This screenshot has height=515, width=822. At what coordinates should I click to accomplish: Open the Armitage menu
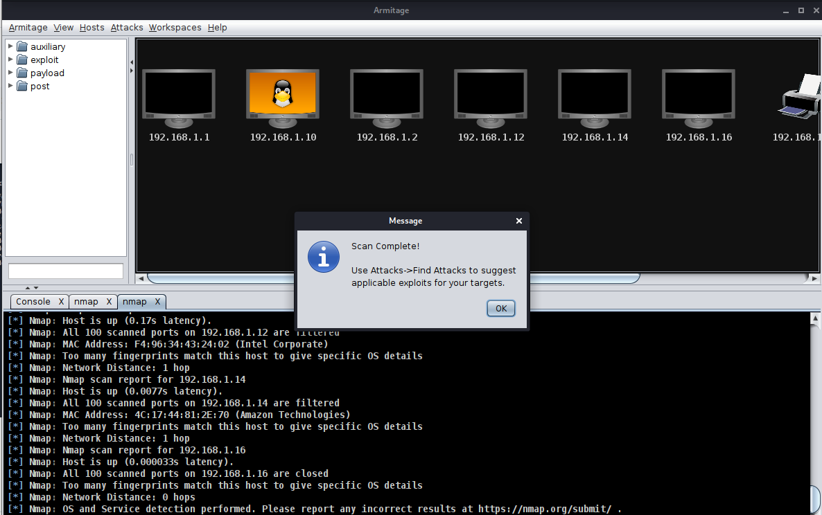point(28,27)
